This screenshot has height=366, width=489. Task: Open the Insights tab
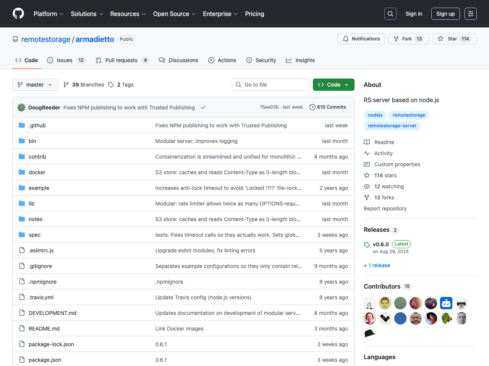coord(300,60)
